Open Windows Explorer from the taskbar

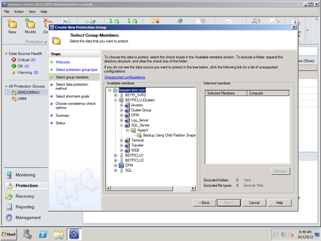coord(59,235)
